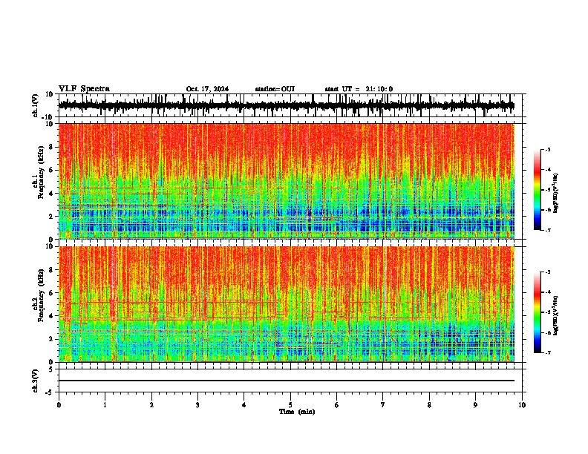Click the "8" kHz tick of ch.1 spectrogram
Image resolution: width=588 pixels, height=454 pixels.
pyautogui.click(x=52, y=147)
